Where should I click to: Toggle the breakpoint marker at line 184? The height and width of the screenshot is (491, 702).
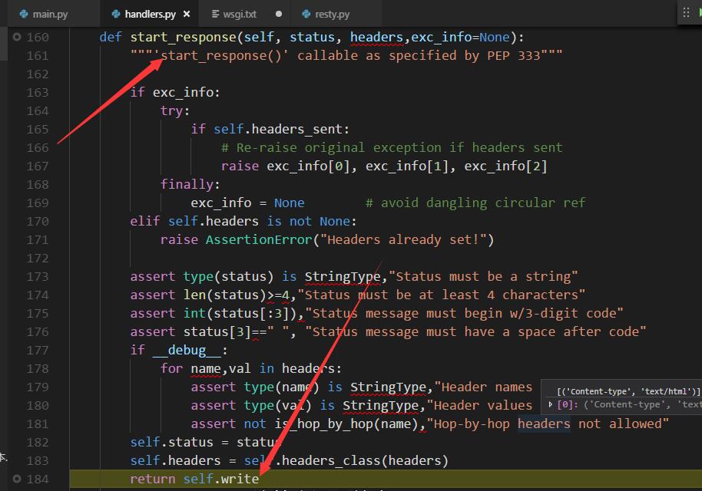17,479
